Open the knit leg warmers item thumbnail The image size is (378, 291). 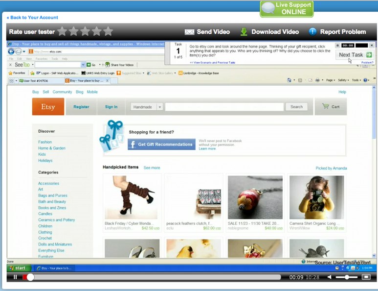(131, 197)
